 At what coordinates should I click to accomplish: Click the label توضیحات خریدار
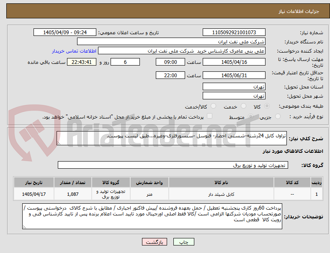click(x=304, y=217)
